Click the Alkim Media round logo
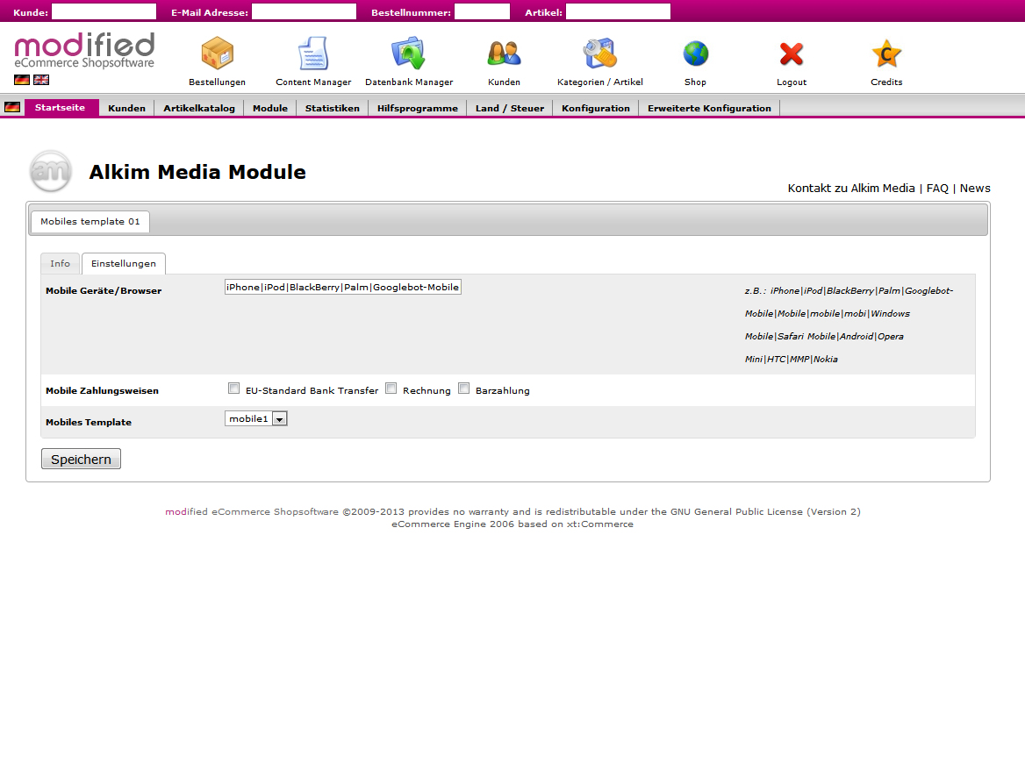Viewport: 1025px width, 763px height. (x=50, y=171)
